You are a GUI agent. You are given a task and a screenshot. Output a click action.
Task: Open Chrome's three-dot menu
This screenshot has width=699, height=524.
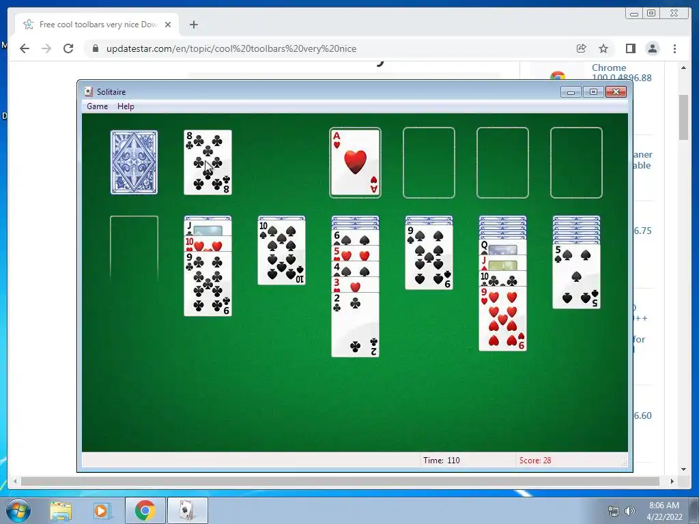click(x=674, y=48)
